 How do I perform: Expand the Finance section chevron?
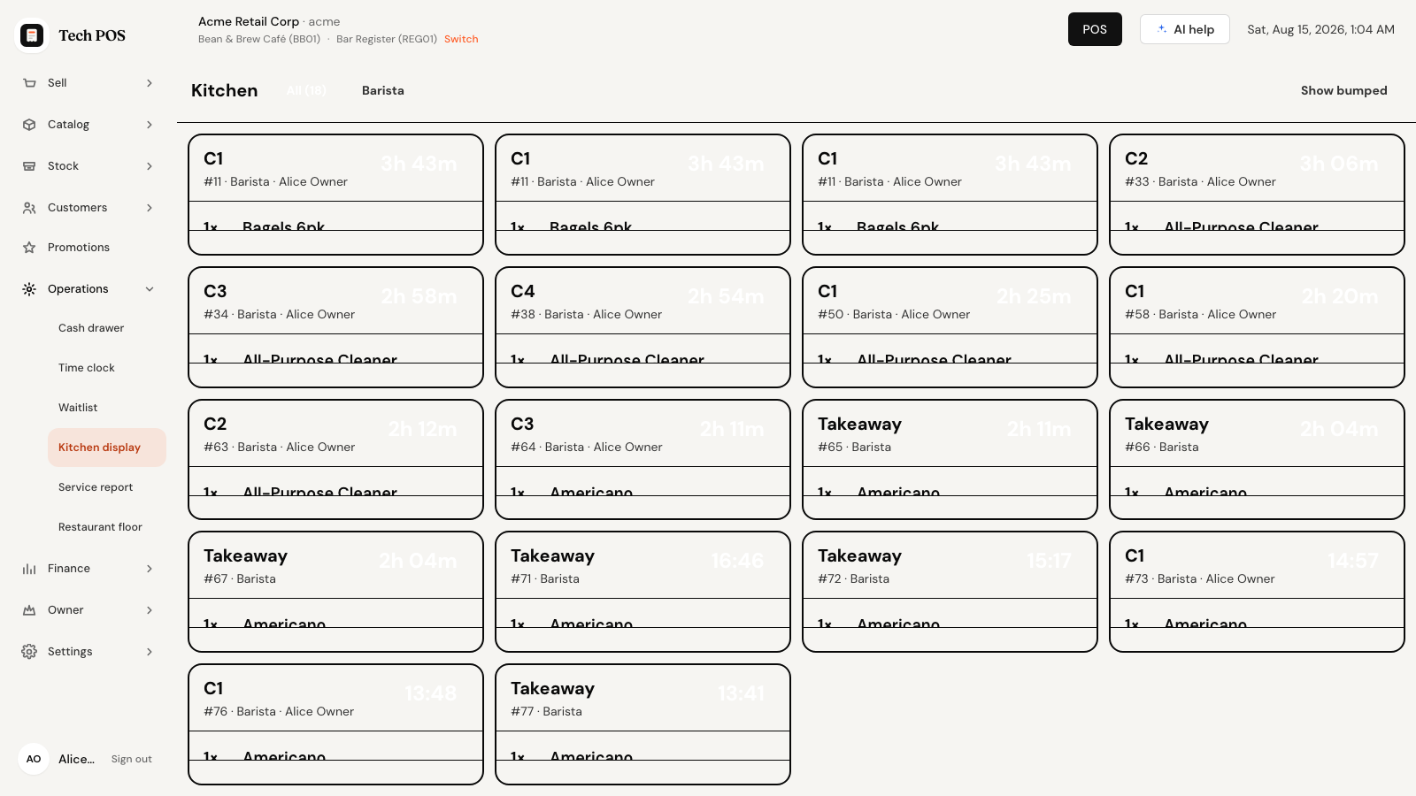tap(150, 569)
